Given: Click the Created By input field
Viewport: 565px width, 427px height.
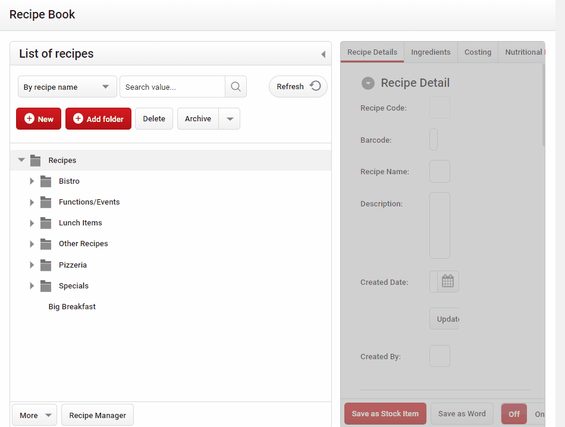Looking at the screenshot, I should (440, 356).
